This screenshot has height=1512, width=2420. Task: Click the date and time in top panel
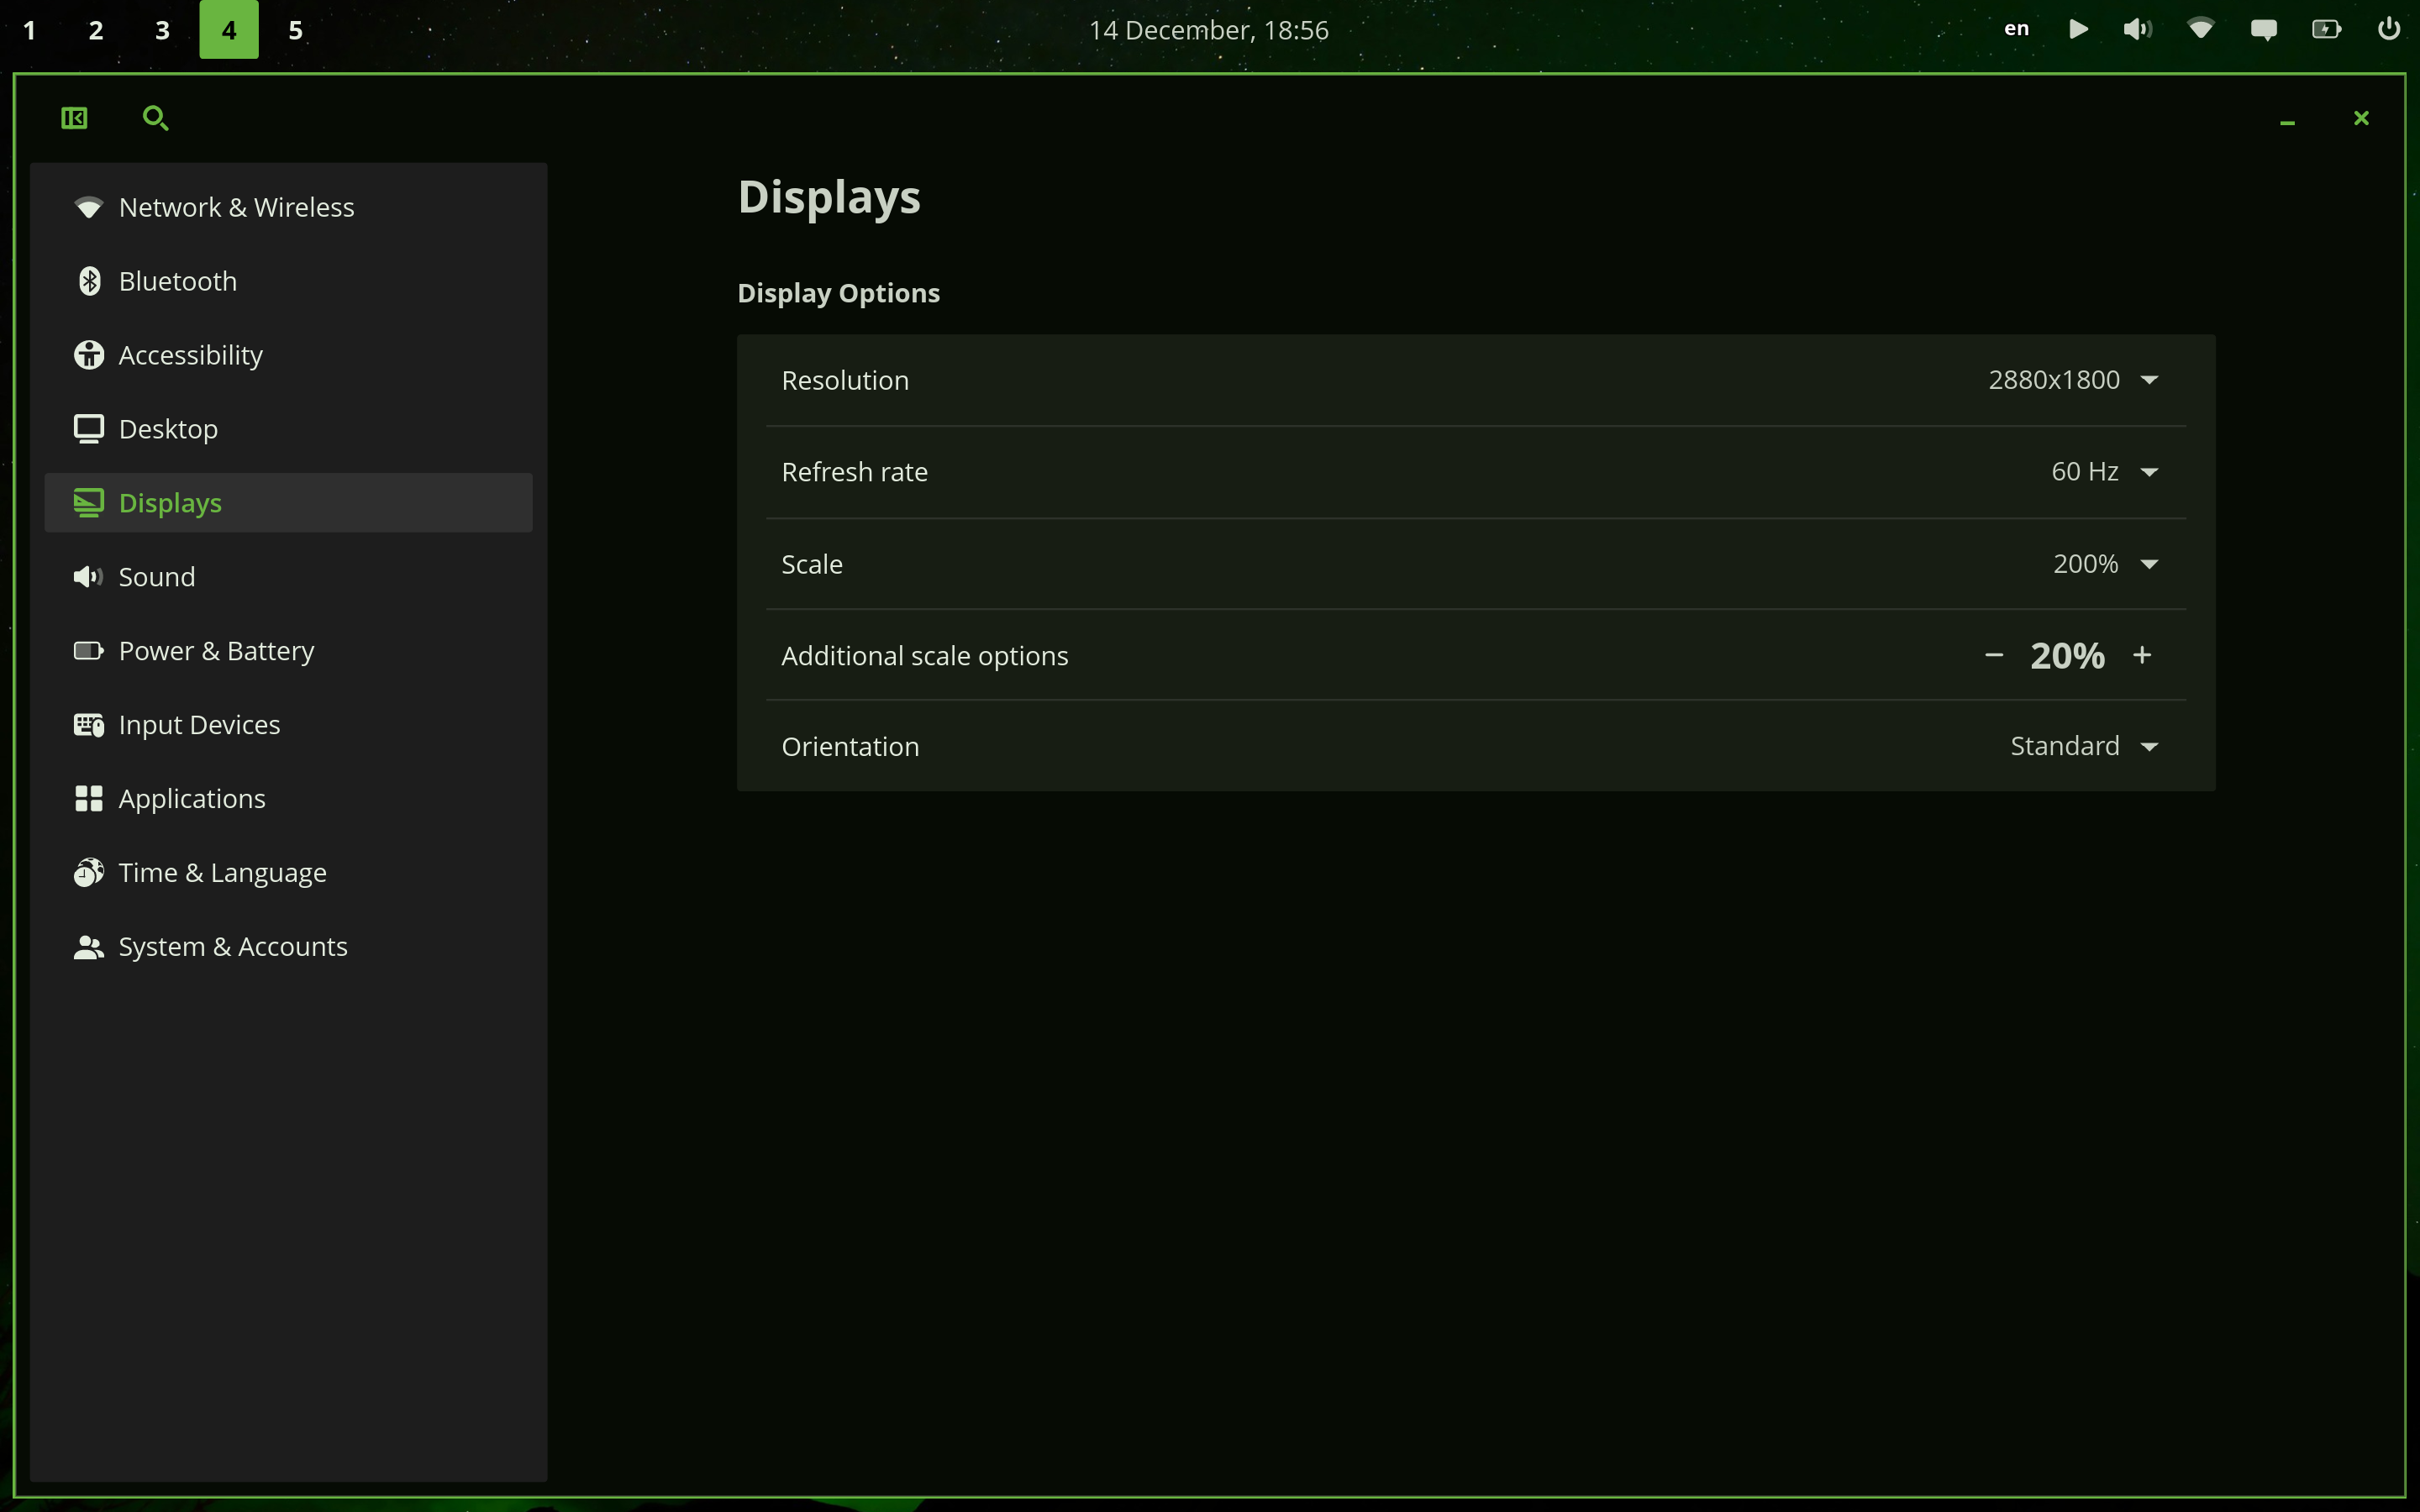pyautogui.click(x=1208, y=30)
